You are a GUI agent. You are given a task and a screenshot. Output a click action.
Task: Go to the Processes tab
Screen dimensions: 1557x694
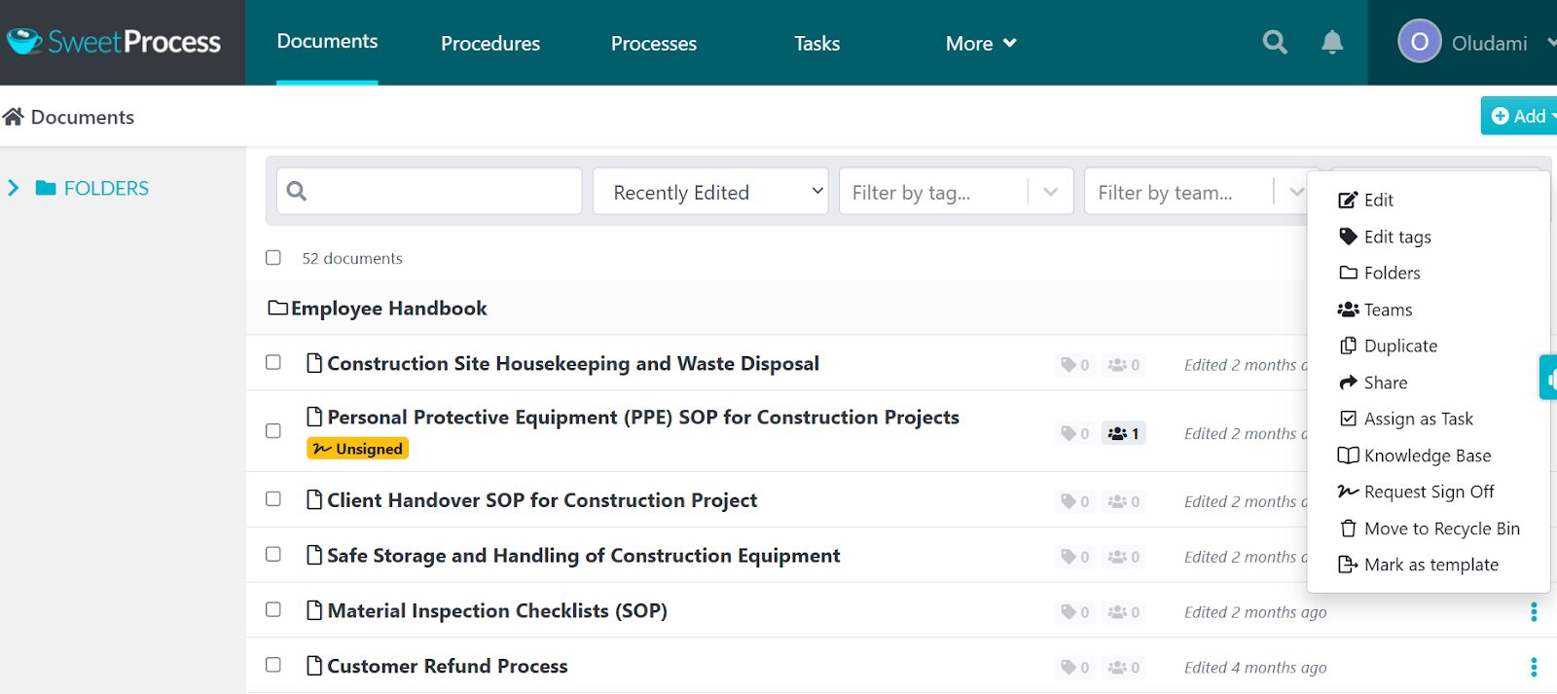click(x=654, y=43)
